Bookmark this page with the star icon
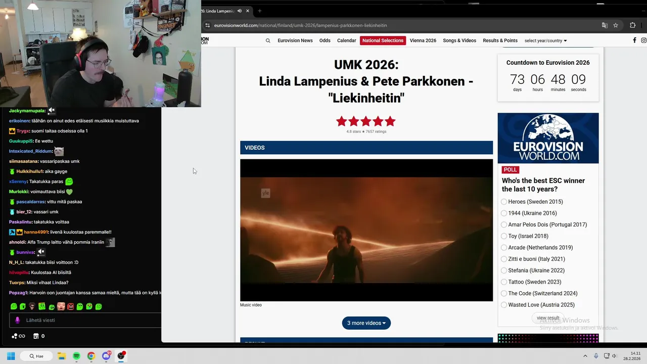This screenshot has width=647, height=364. pos(616,25)
